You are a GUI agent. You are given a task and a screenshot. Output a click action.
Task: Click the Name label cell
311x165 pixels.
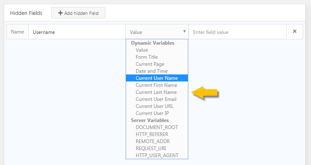click(x=17, y=32)
